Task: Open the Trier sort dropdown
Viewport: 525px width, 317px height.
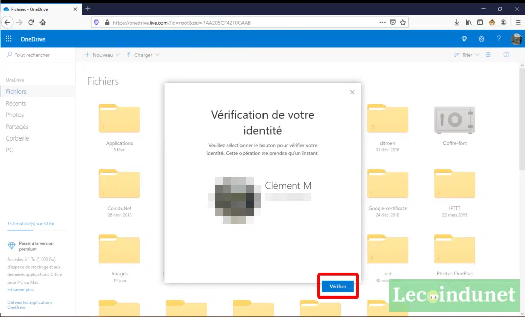Action: 467,55
